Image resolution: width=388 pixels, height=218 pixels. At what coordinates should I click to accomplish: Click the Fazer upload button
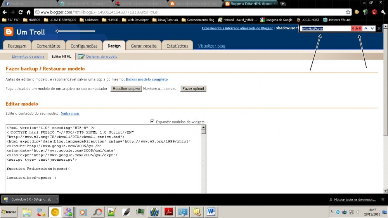193,89
